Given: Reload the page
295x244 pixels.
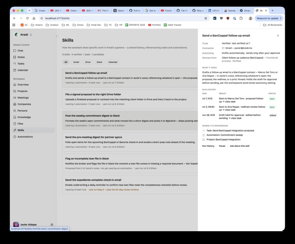Looking at the screenshot, I should pyautogui.click(x=27, y=18).
